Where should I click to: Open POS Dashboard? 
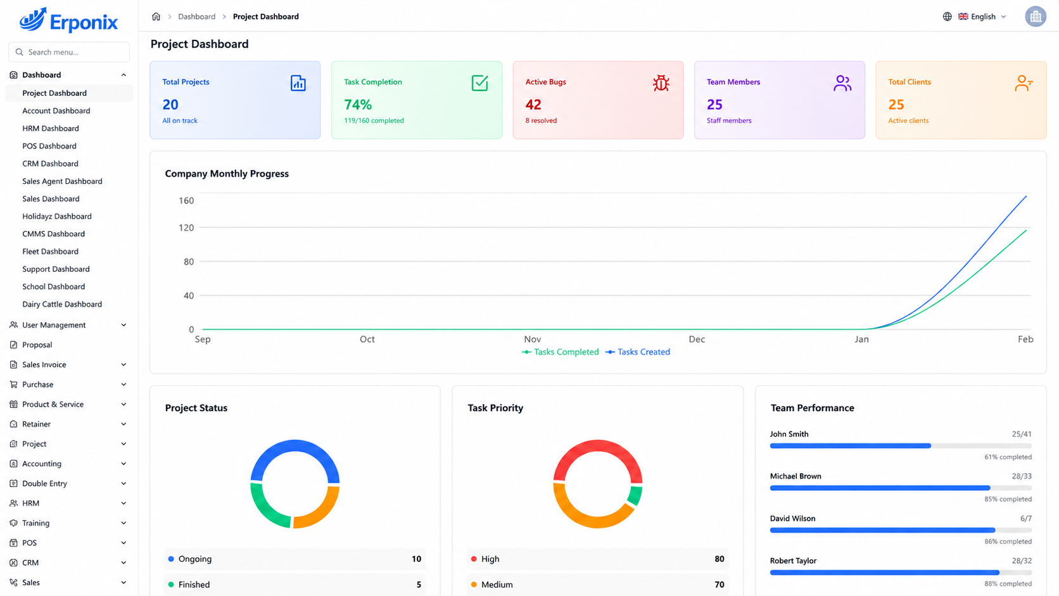pyautogui.click(x=49, y=146)
